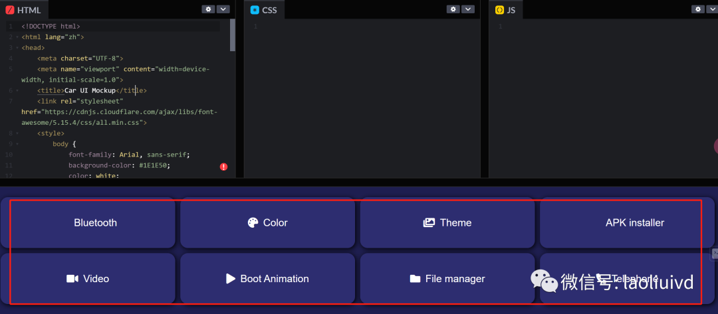Click the folder icon beside File manager
718x314 pixels.
pyautogui.click(x=415, y=279)
